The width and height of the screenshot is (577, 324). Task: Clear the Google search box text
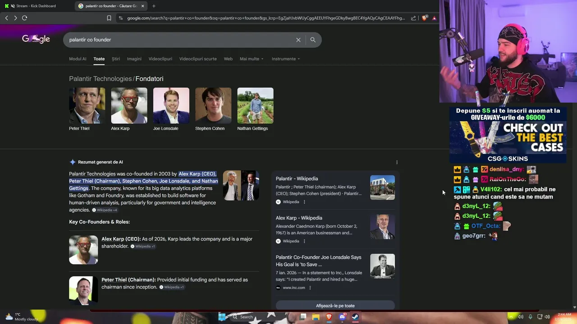[298, 40]
